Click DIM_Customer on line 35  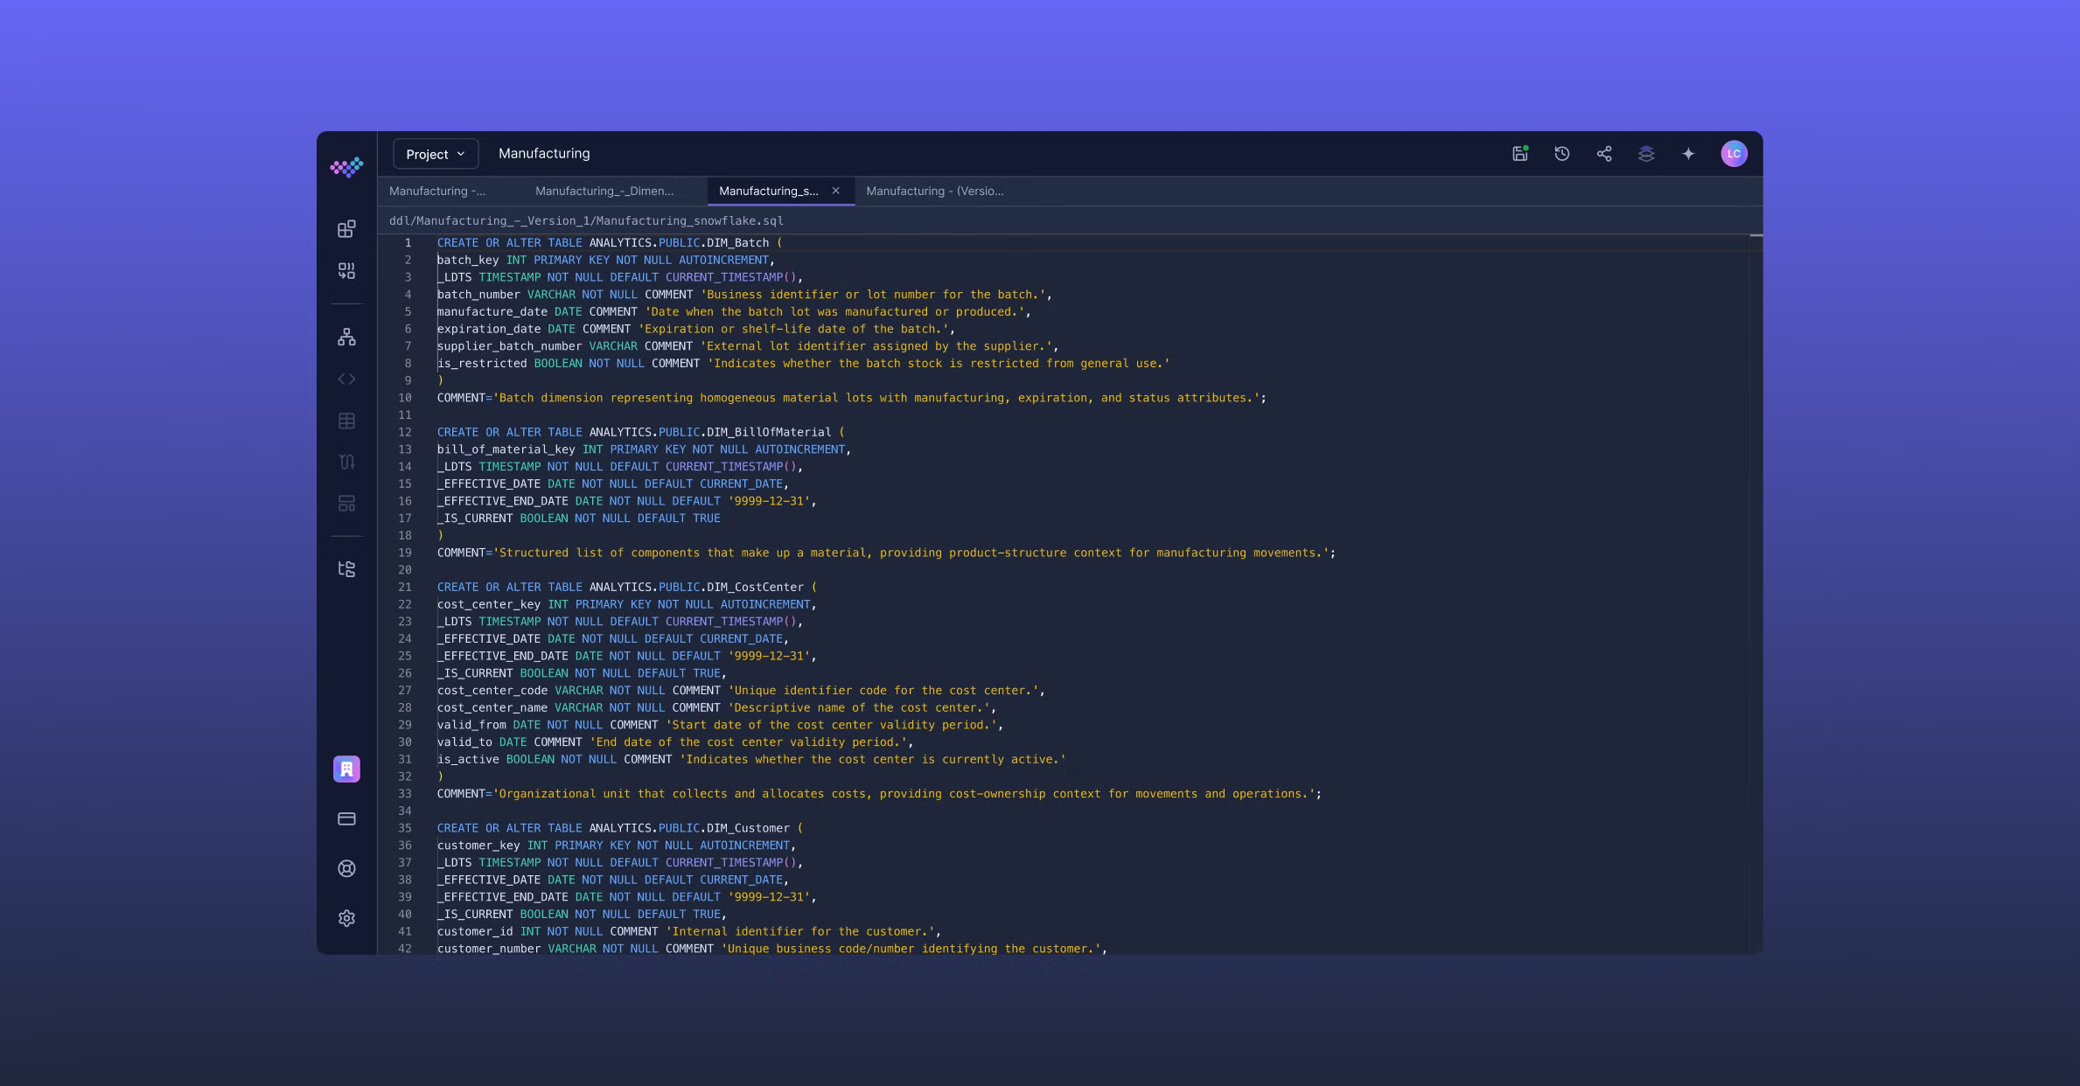[748, 828]
